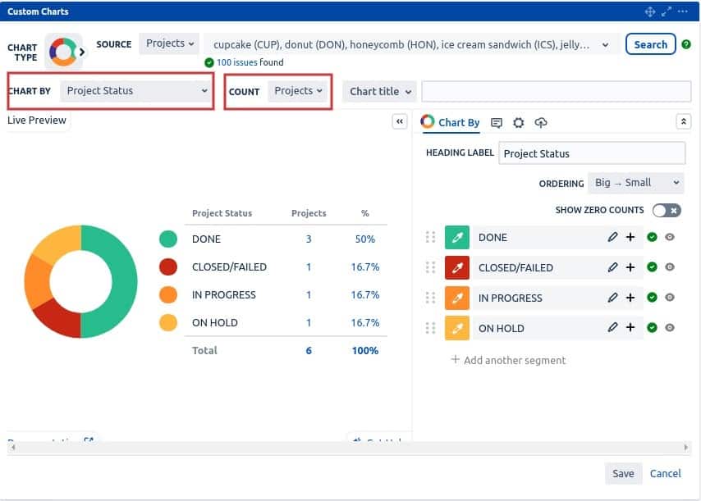Open the Chart By Project Status dropdown
701x501 pixels.
136,91
